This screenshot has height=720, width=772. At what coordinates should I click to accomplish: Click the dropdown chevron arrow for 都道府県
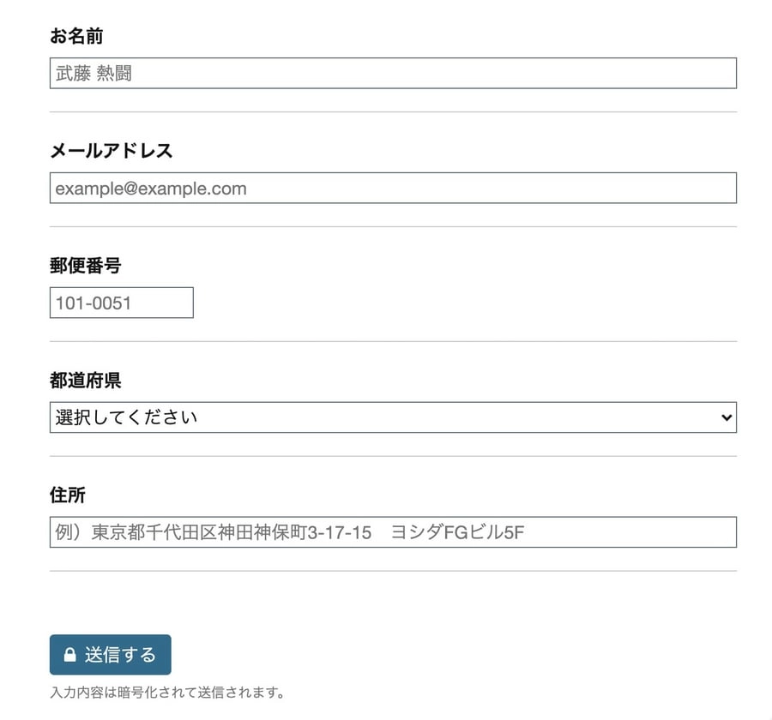pyautogui.click(x=727, y=417)
